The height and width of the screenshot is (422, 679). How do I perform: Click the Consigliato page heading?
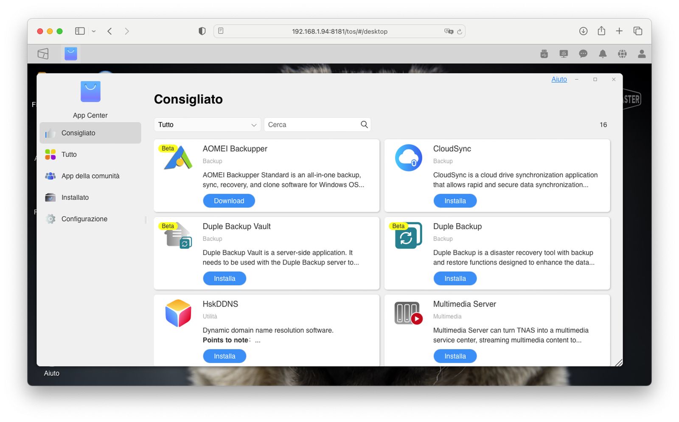[x=188, y=99]
